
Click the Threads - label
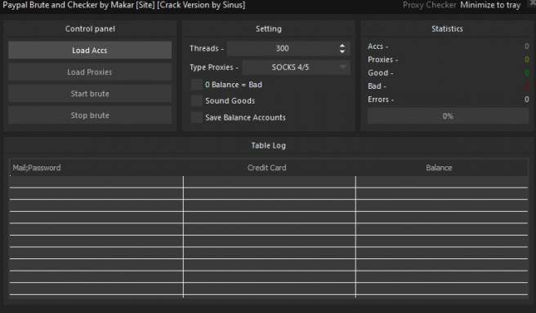click(207, 48)
